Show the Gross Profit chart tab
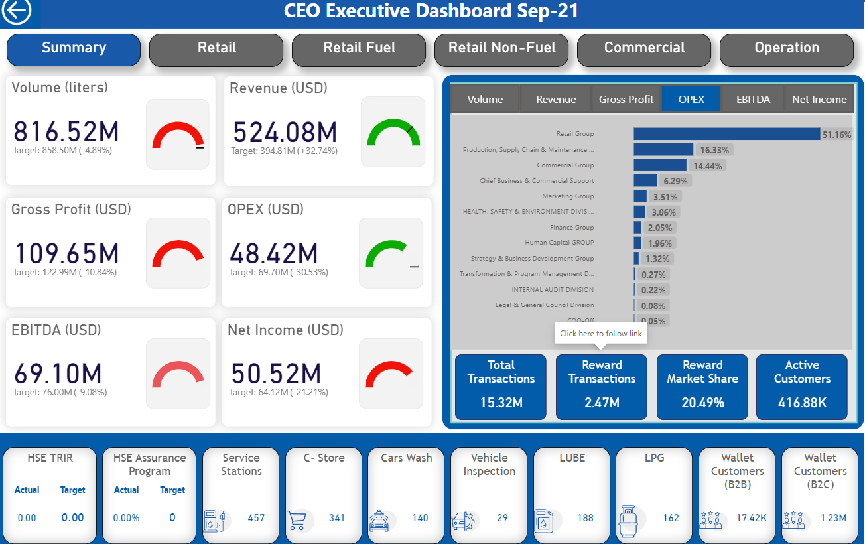Image resolution: width=865 pixels, height=544 pixels. (x=626, y=100)
